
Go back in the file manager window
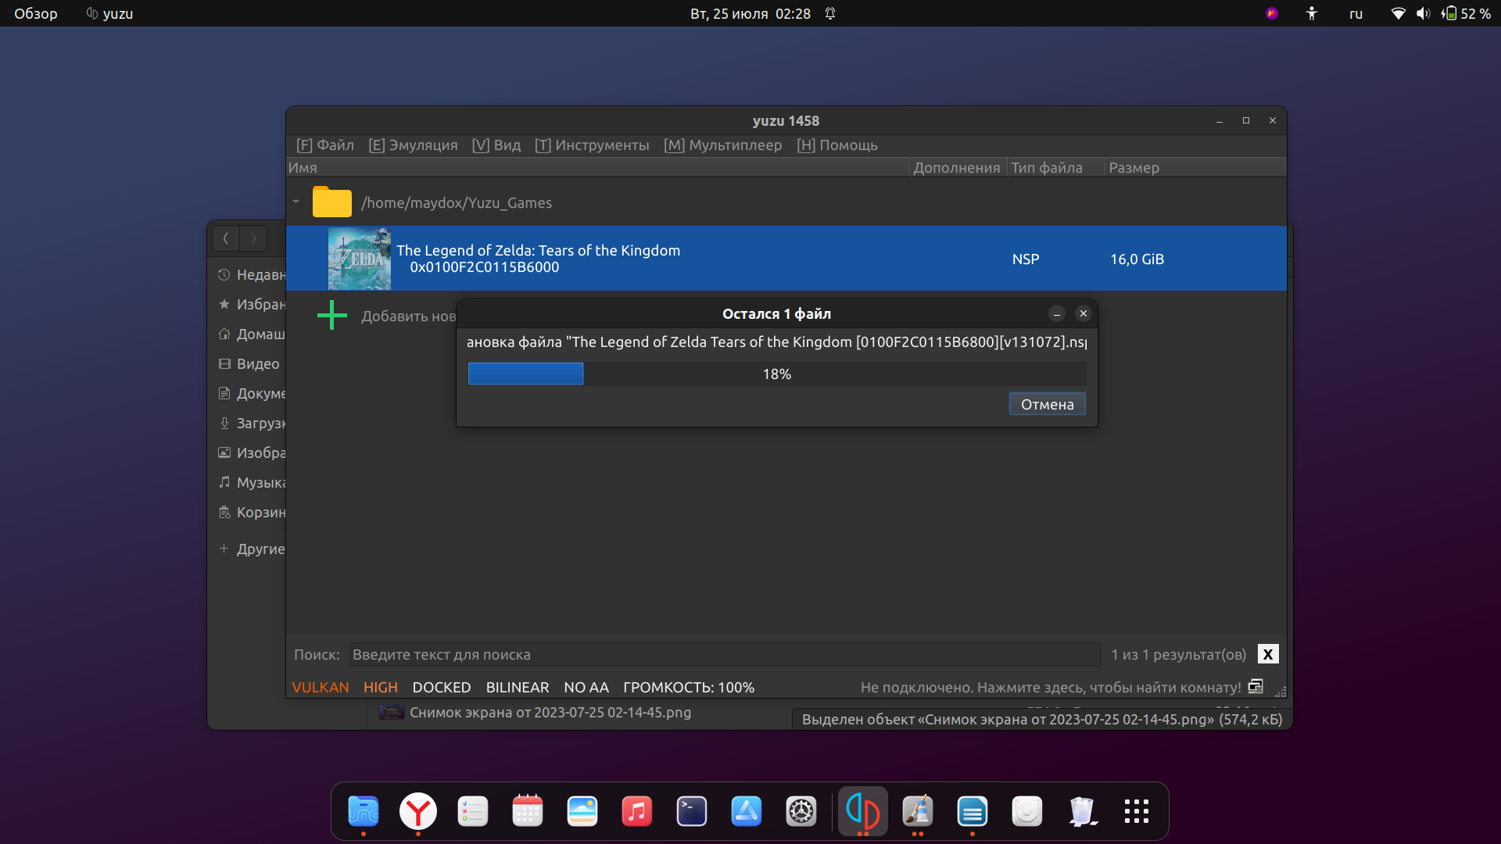point(226,238)
